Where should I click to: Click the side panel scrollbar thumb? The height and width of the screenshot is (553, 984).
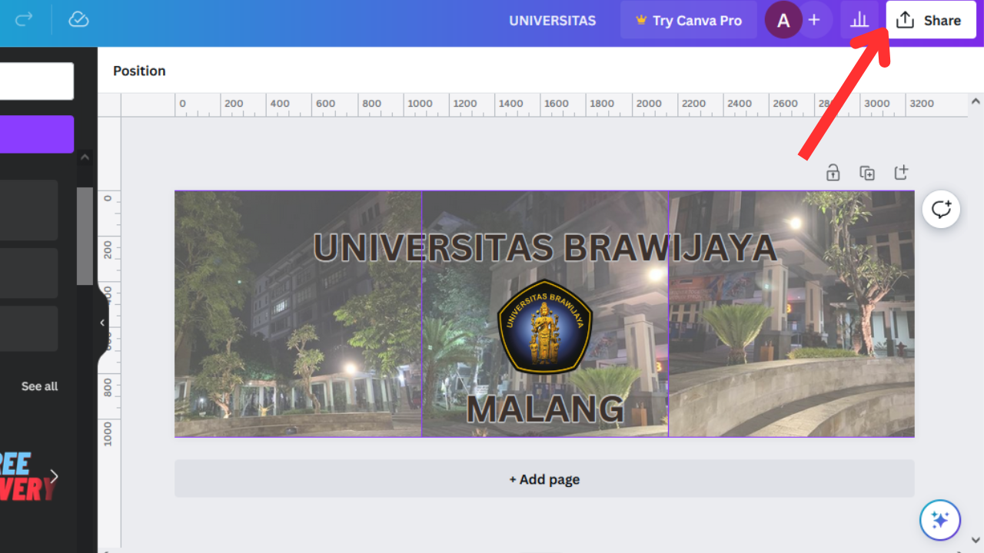click(85, 236)
